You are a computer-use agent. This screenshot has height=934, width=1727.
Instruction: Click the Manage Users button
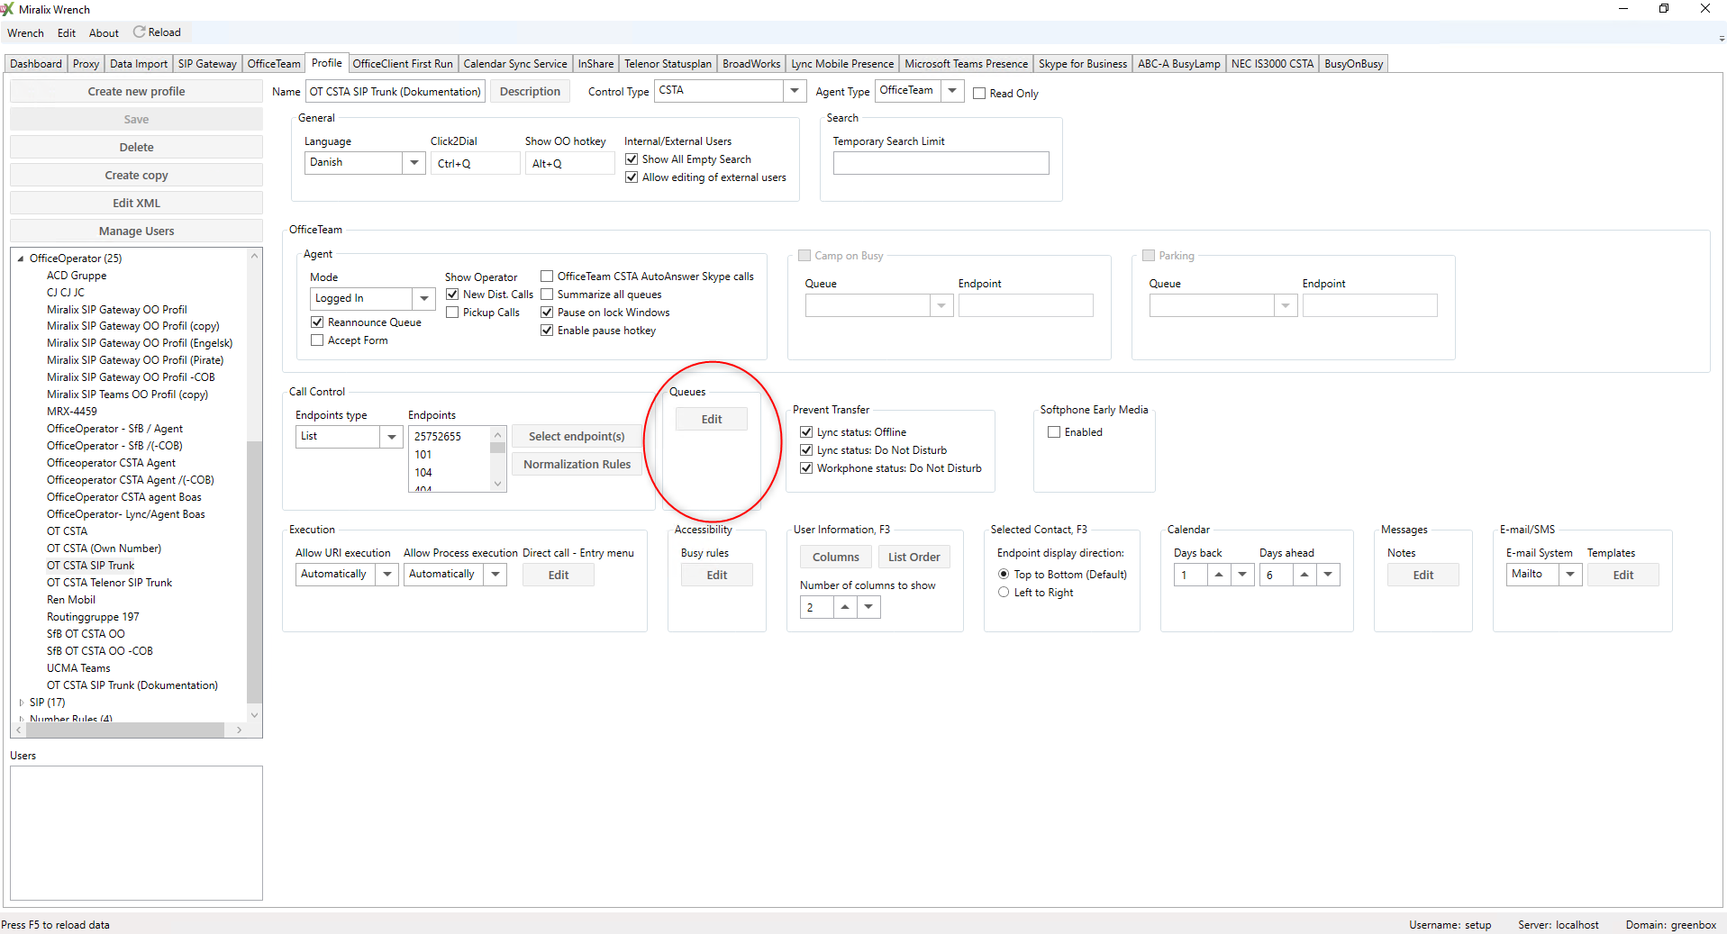tap(136, 231)
